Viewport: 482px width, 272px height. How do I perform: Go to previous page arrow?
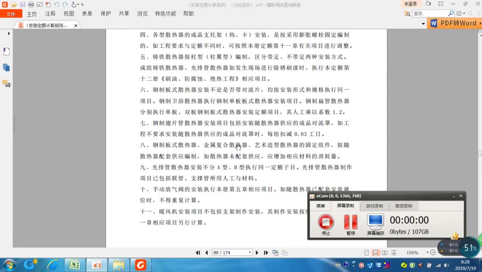coord(207,252)
